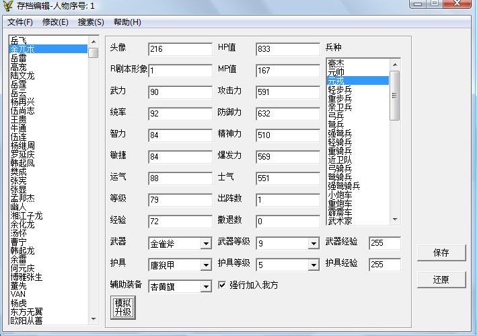The image size is (477, 336).
Task: Click the app icon in title bar
Action: 8,6
